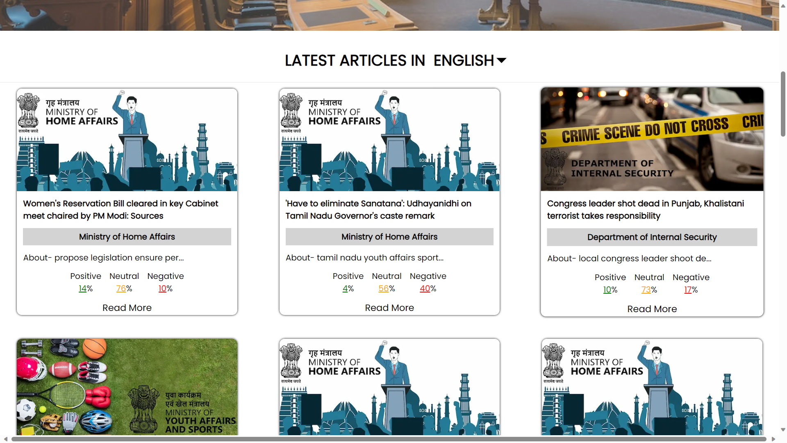Click the scroll right arrow at bottom
The height and width of the screenshot is (443, 787).
click(x=773, y=439)
